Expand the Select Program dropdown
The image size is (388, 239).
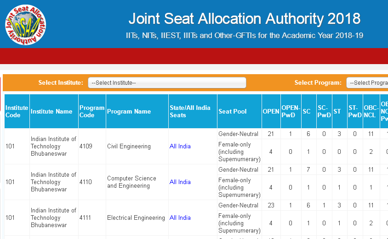367,83
